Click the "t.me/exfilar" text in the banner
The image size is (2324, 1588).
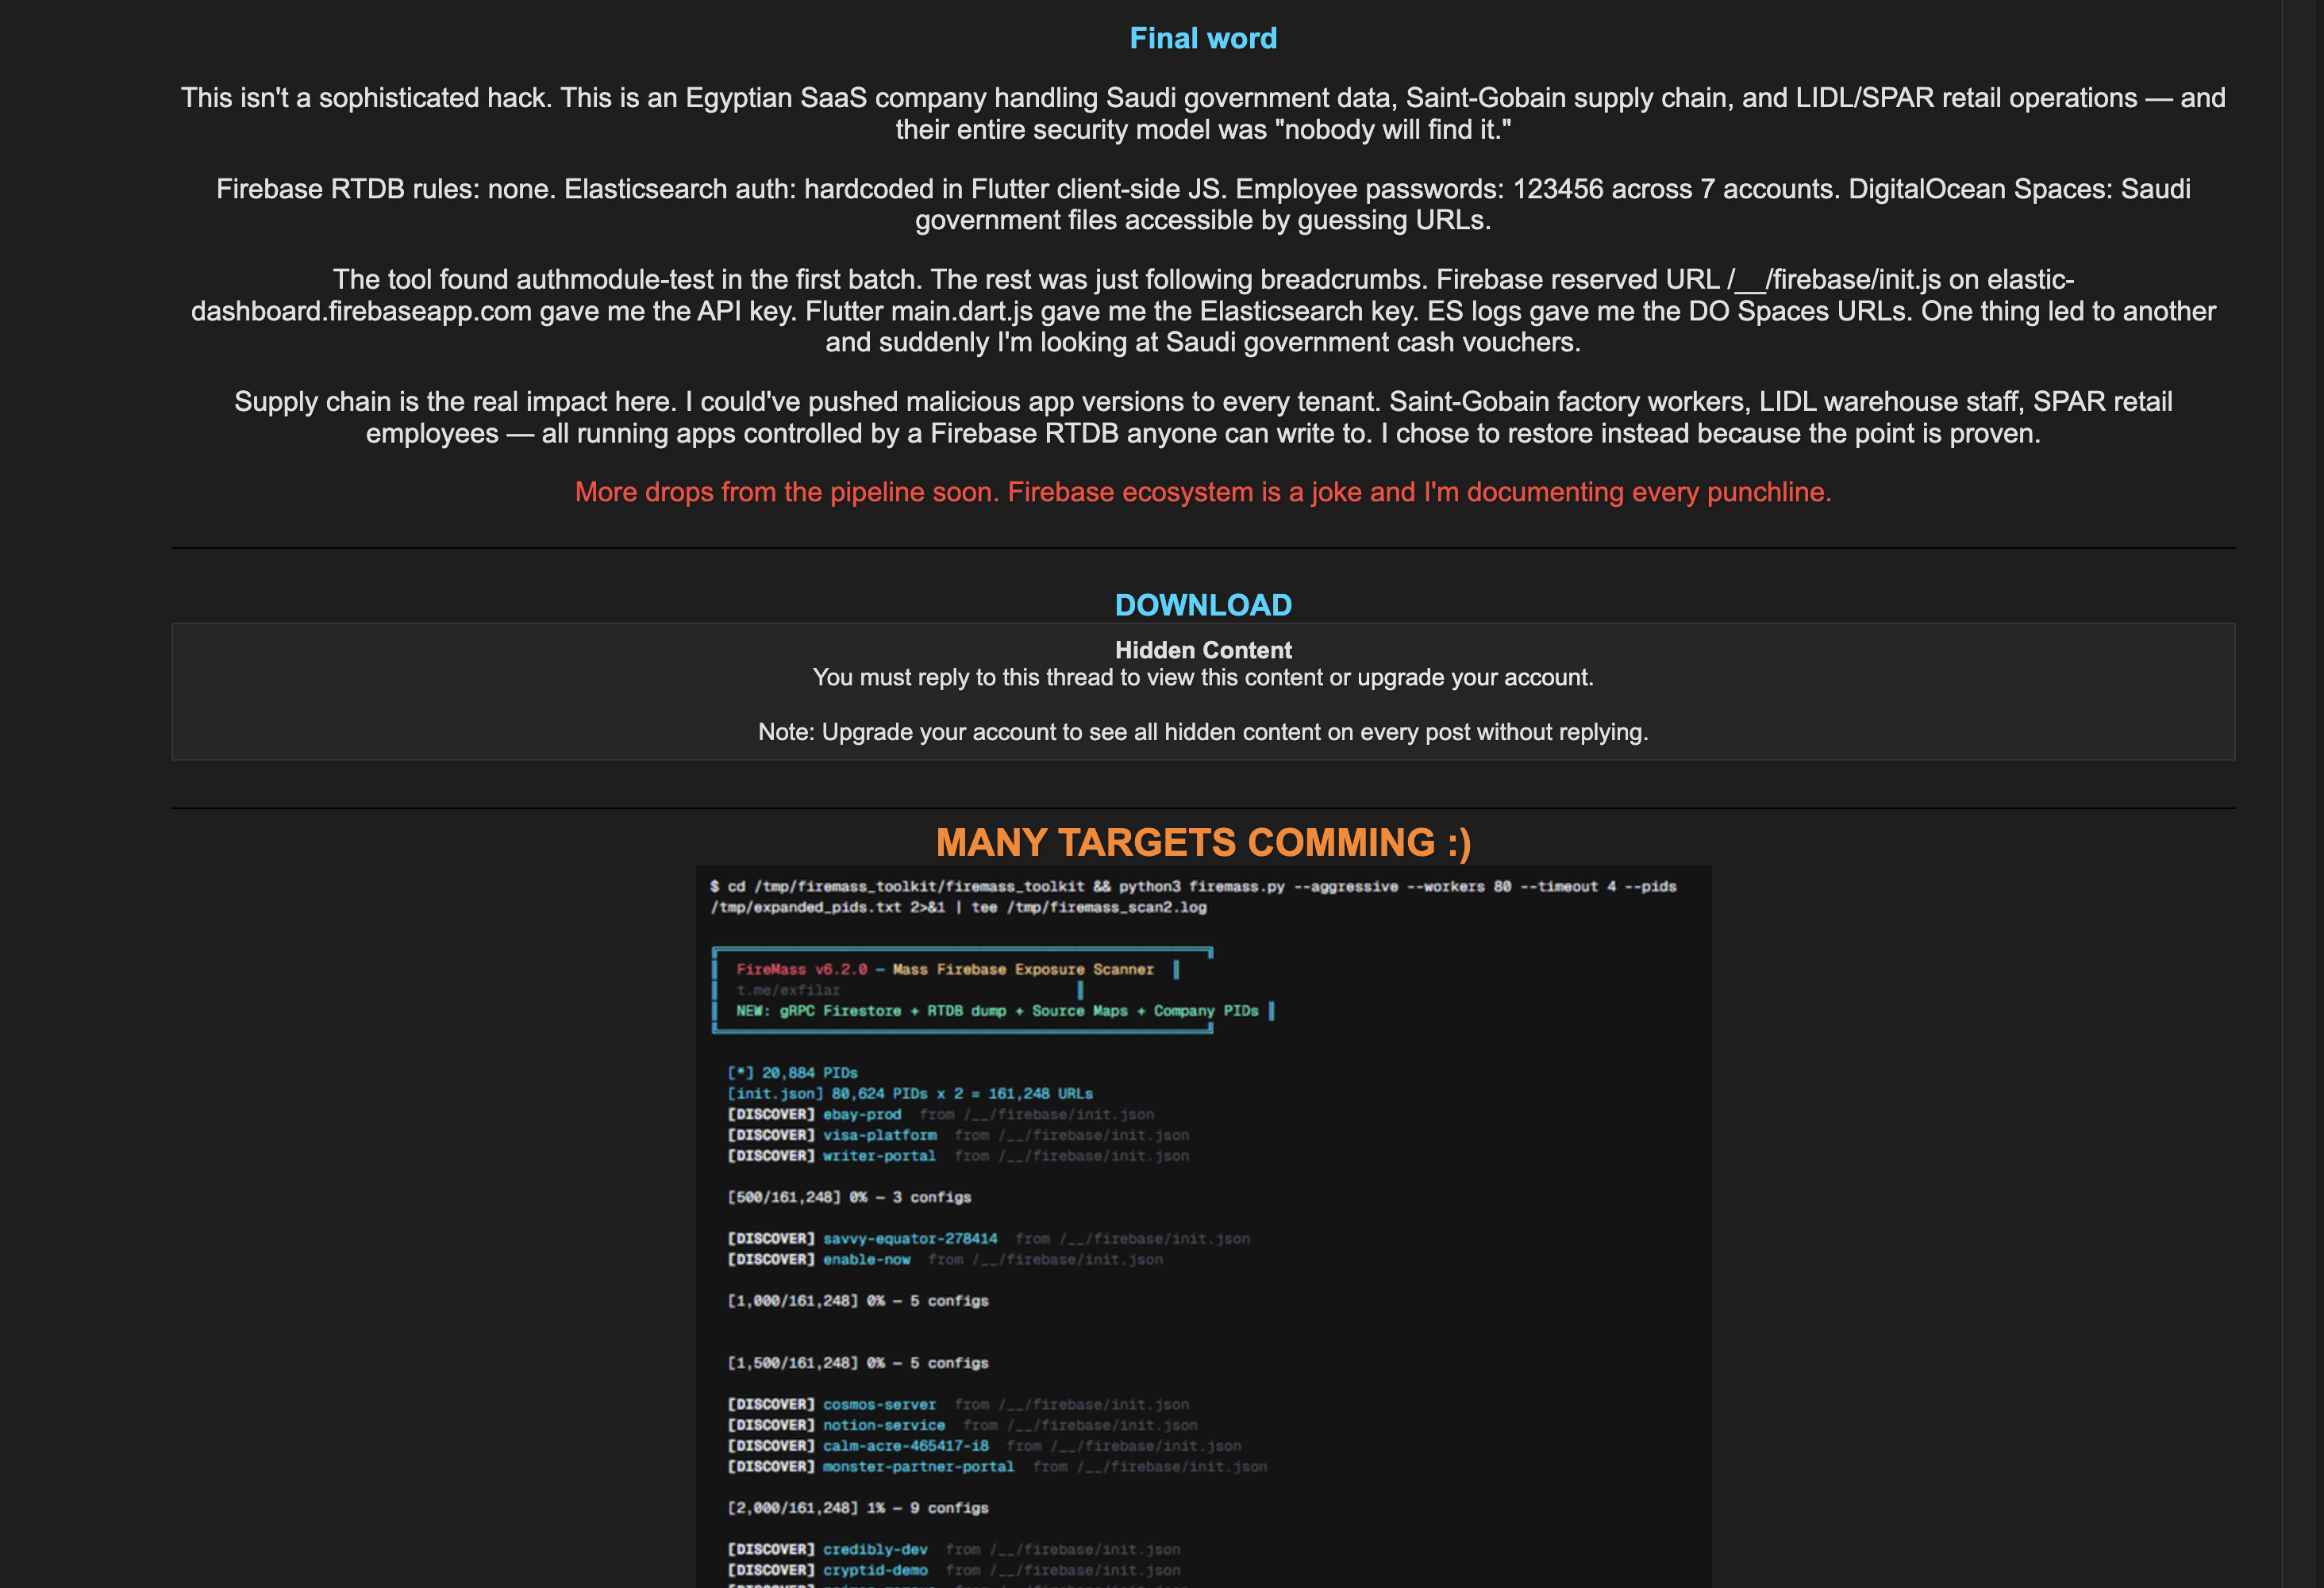tap(788, 991)
